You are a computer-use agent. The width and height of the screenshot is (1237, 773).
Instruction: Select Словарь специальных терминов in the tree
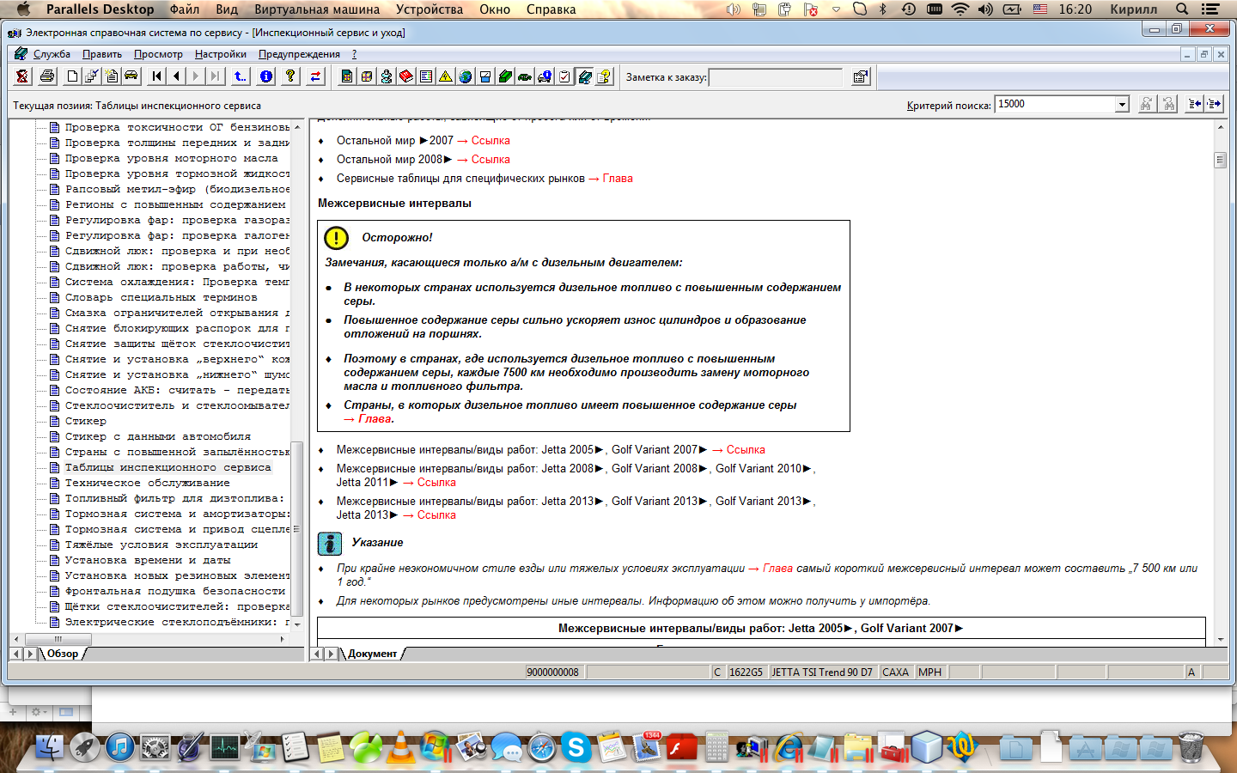click(161, 297)
